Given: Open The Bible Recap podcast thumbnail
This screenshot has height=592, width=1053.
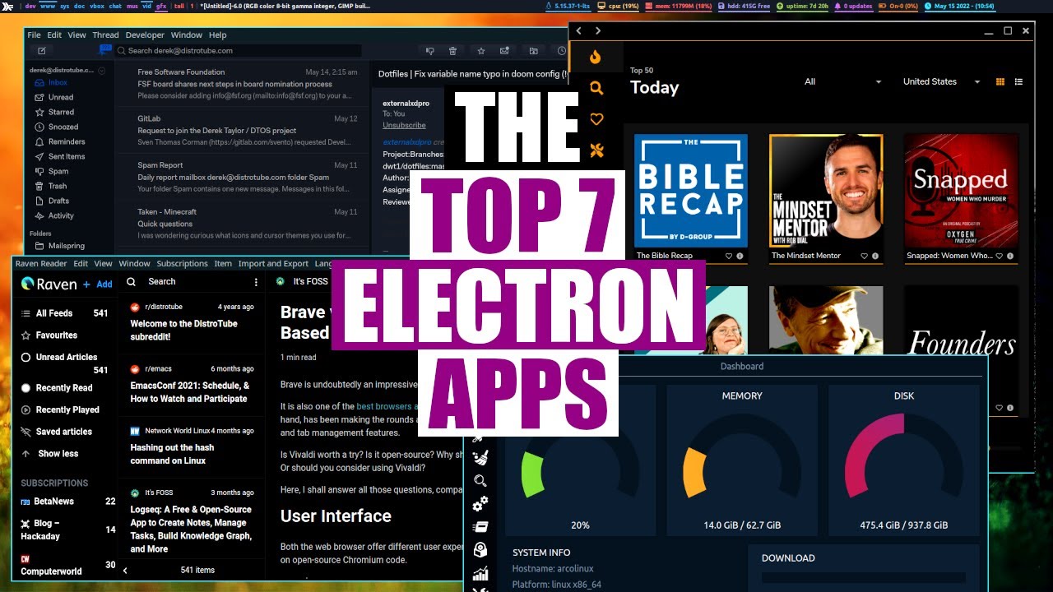Looking at the screenshot, I should 691,191.
